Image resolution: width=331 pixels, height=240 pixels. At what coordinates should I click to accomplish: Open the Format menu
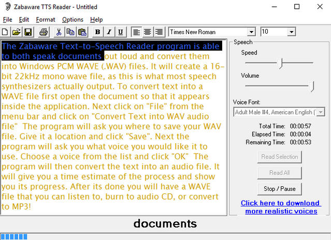point(46,20)
